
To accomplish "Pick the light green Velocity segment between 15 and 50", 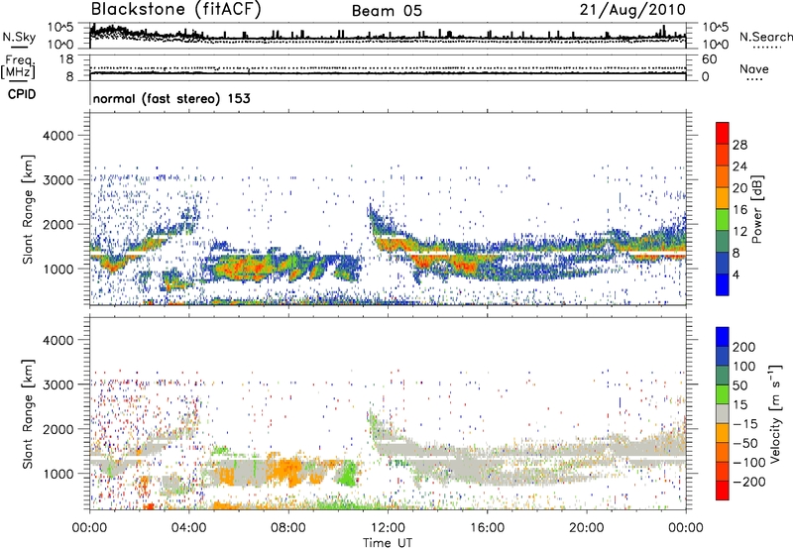I will pos(723,394).
